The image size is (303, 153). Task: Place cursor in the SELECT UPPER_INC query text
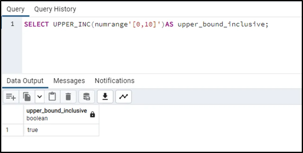tap(146, 24)
